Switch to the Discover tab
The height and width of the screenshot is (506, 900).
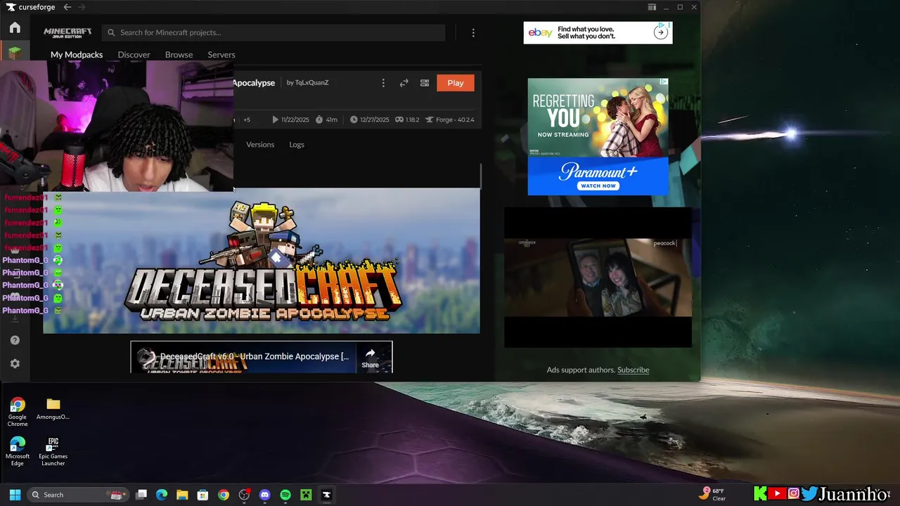click(x=134, y=55)
